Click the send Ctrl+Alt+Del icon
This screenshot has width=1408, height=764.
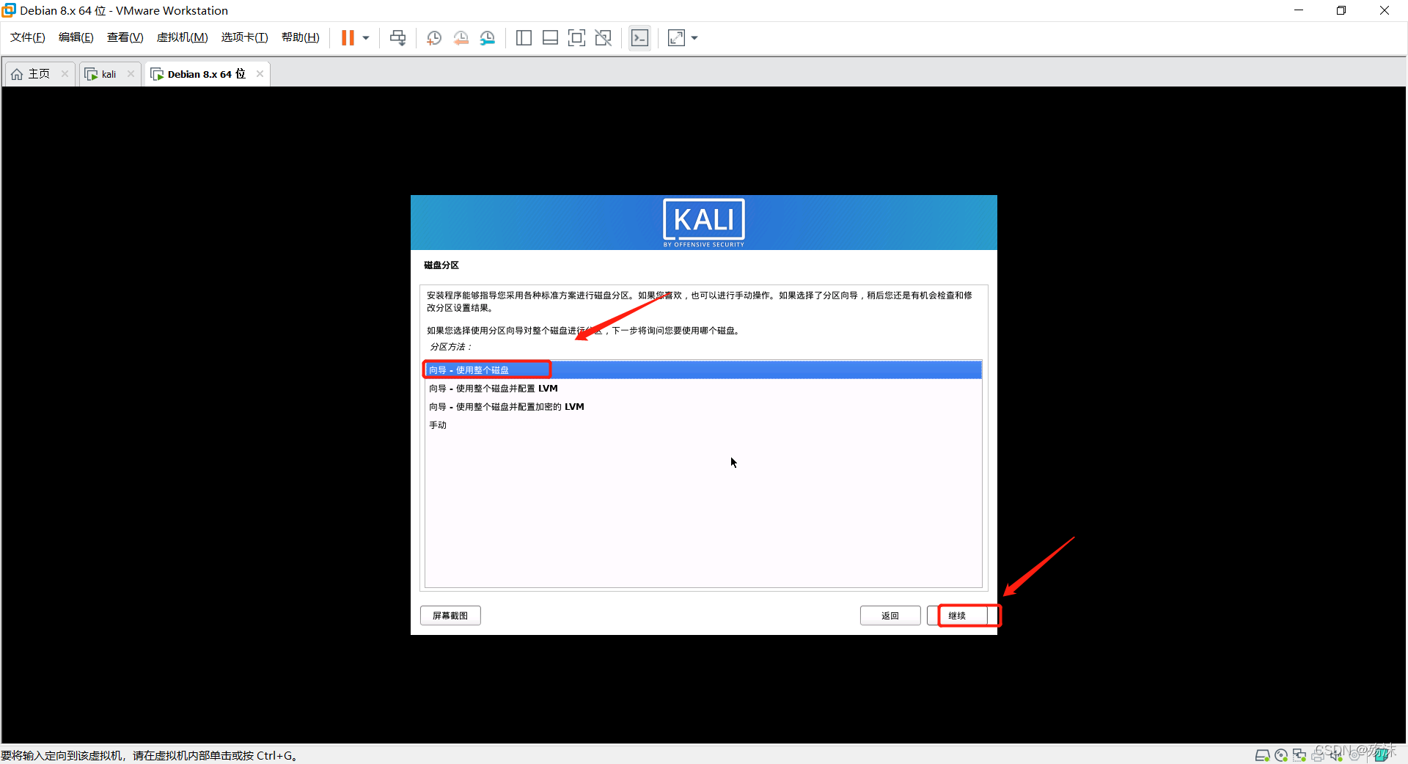(x=397, y=38)
